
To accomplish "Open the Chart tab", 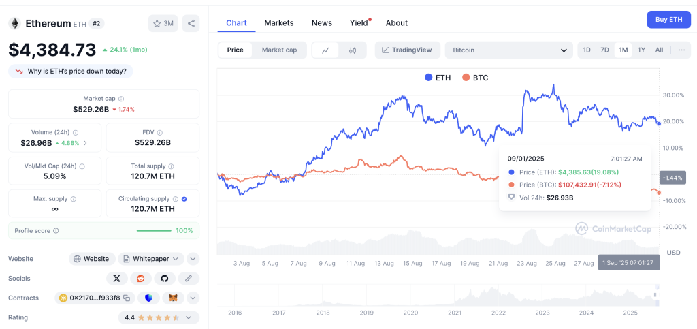I will point(236,22).
